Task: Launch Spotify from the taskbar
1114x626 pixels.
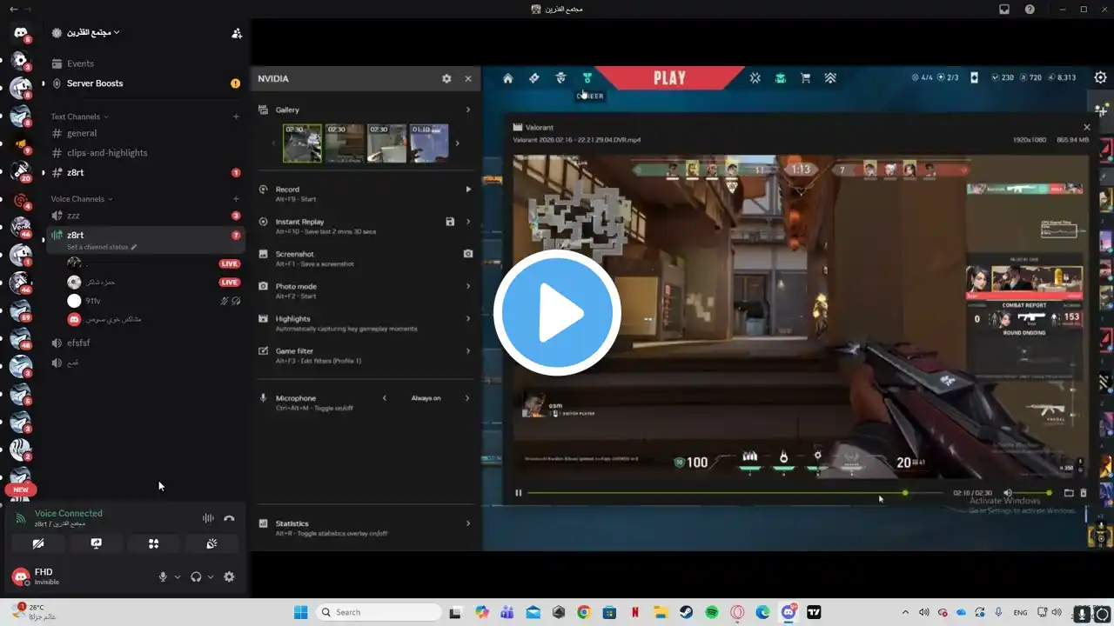Action: tap(711, 612)
